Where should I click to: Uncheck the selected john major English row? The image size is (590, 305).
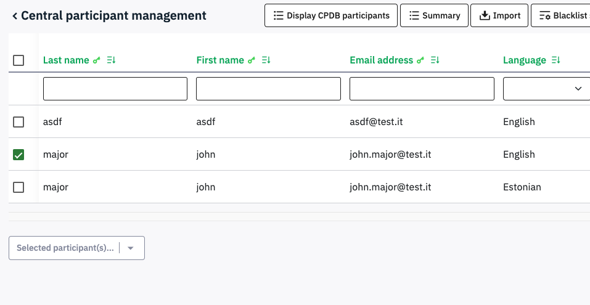point(18,155)
